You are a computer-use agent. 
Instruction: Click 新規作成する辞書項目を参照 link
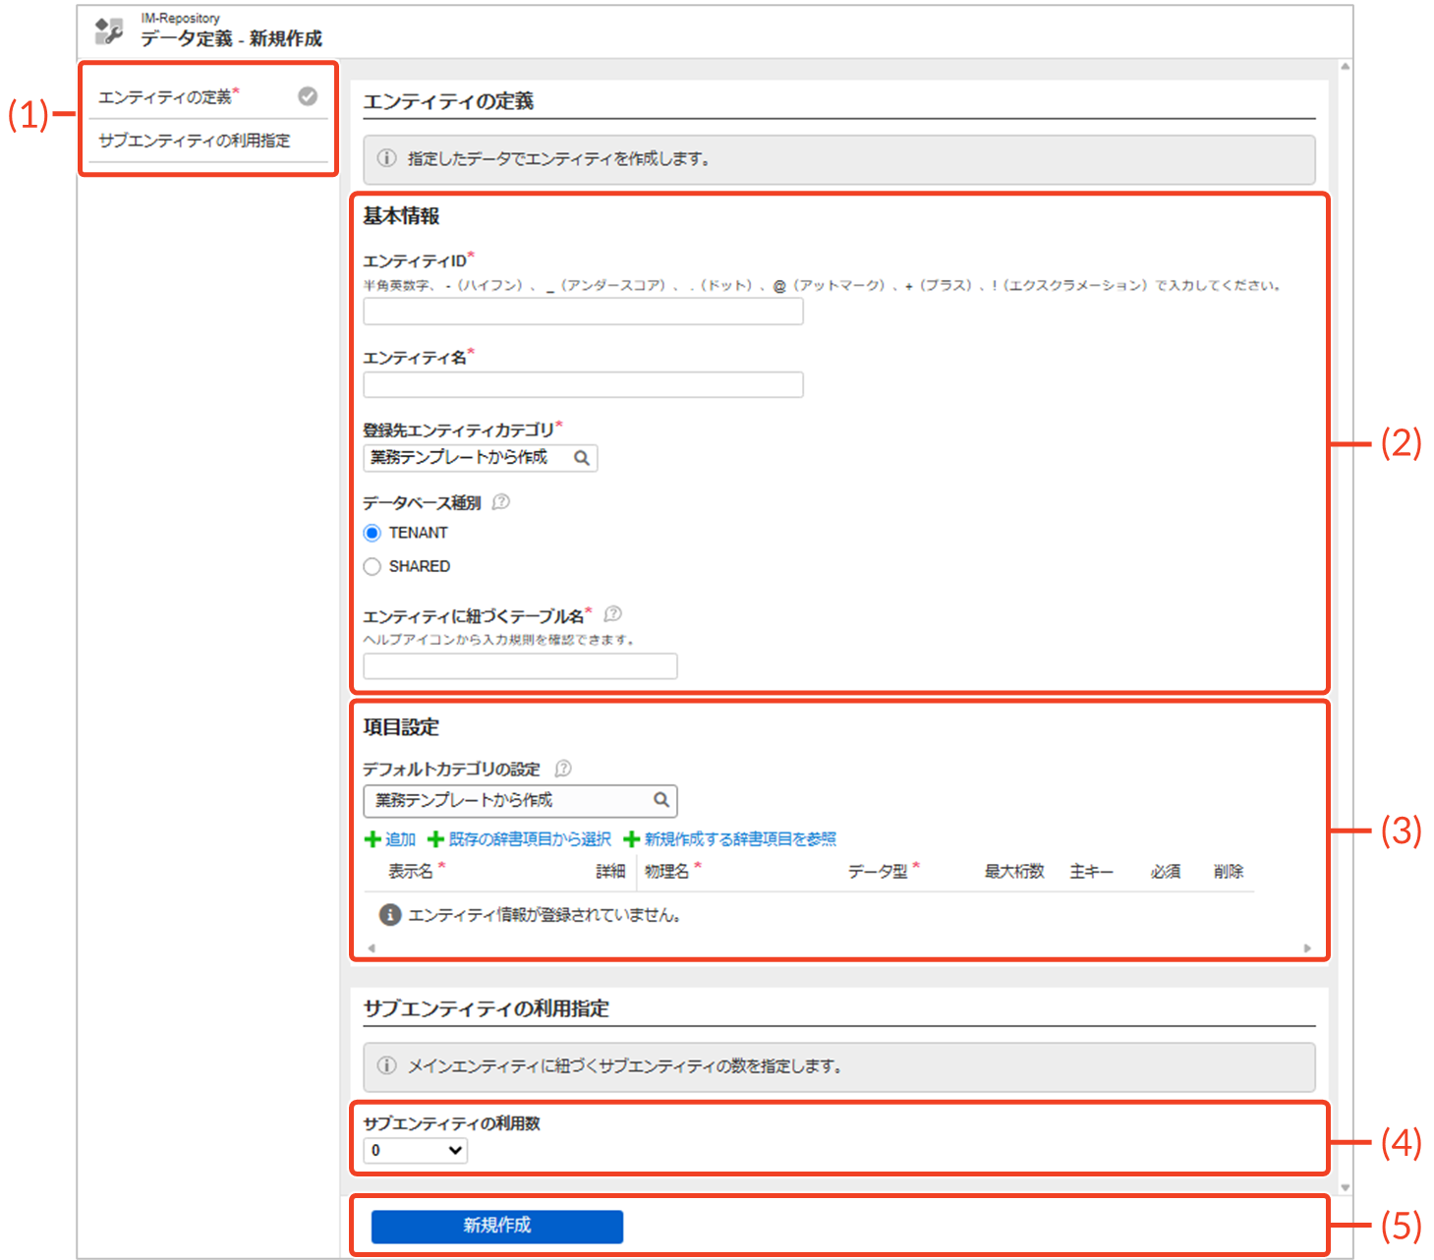[x=740, y=839]
